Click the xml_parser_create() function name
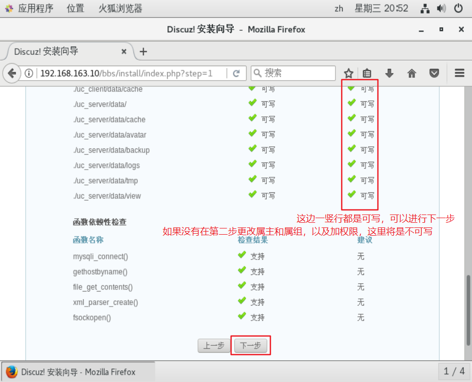 (x=105, y=302)
